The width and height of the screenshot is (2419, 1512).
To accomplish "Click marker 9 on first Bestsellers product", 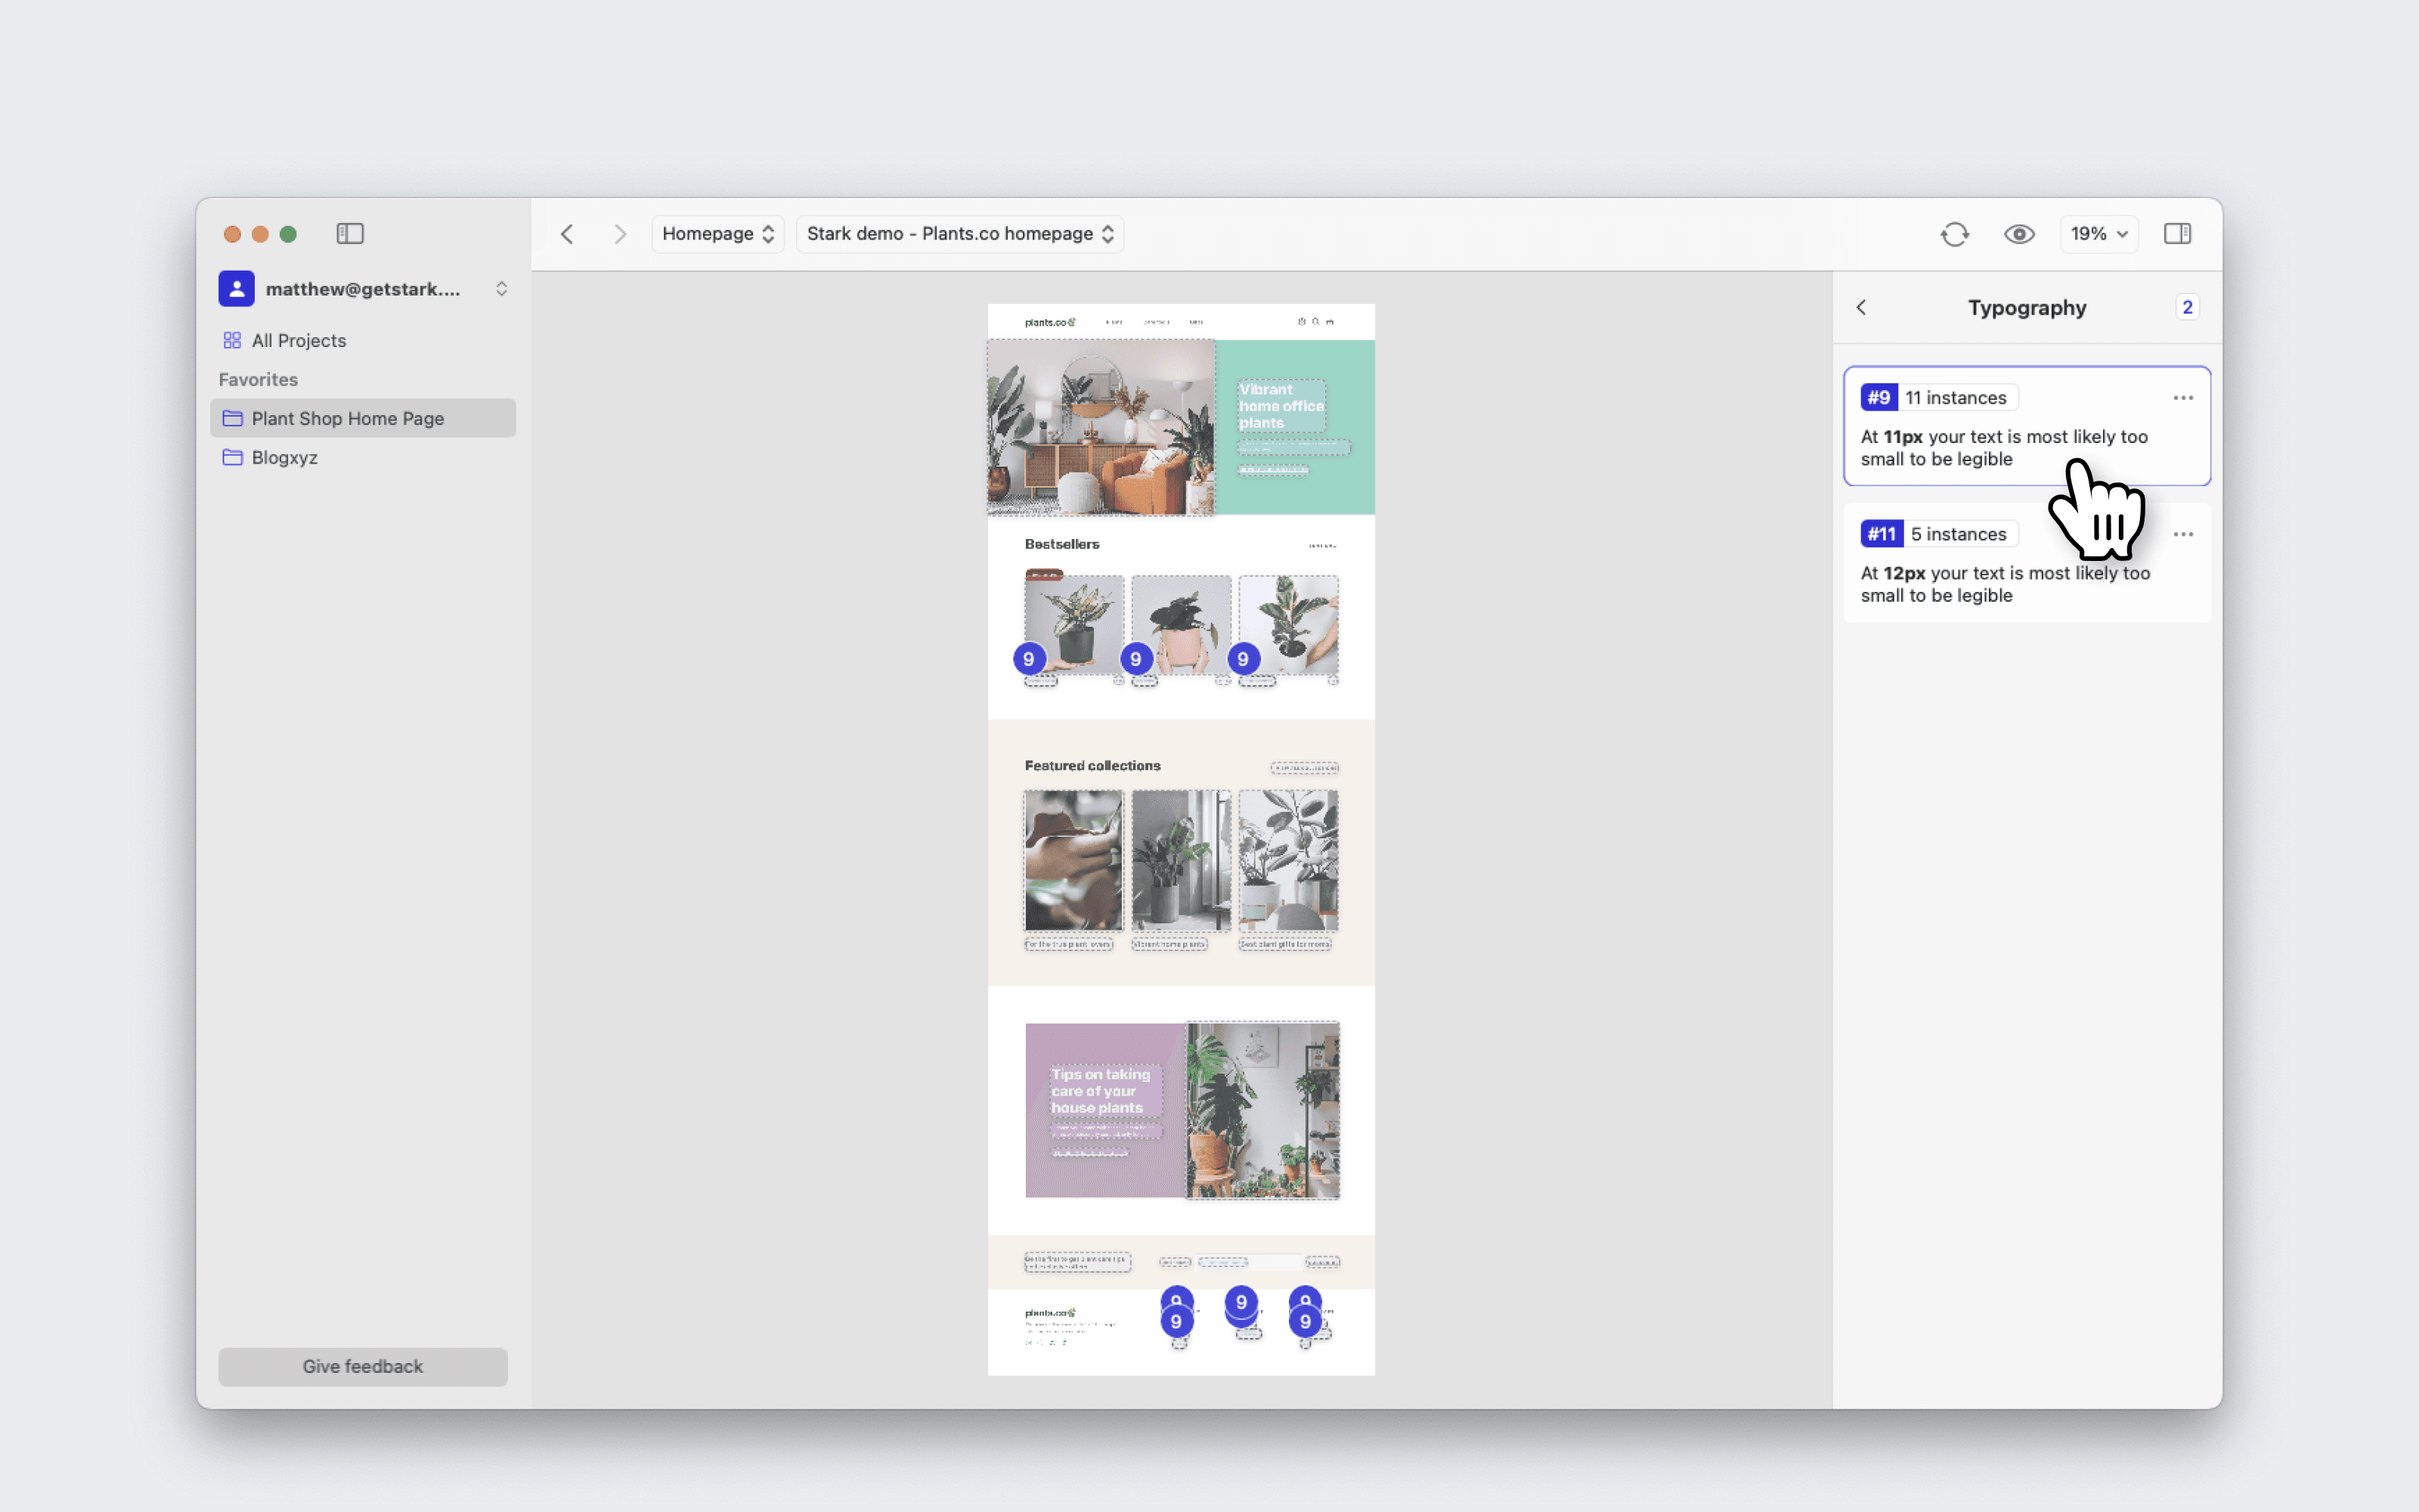I will [1029, 659].
